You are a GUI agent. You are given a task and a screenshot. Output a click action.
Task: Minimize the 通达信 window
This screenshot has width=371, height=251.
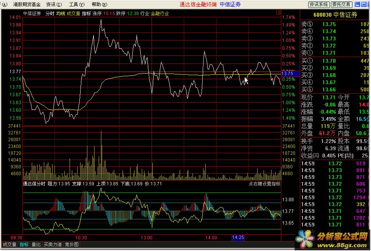(x=358, y=4)
